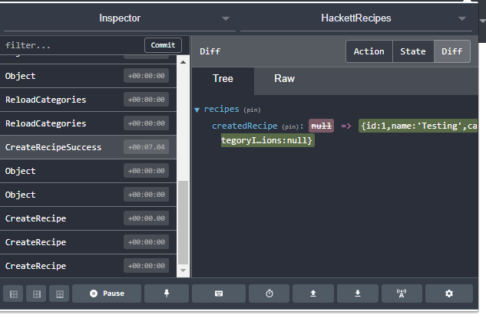
Task: Collapse the recipes tree node
Action: coord(197,110)
